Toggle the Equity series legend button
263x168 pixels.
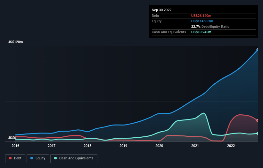(38, 158)
